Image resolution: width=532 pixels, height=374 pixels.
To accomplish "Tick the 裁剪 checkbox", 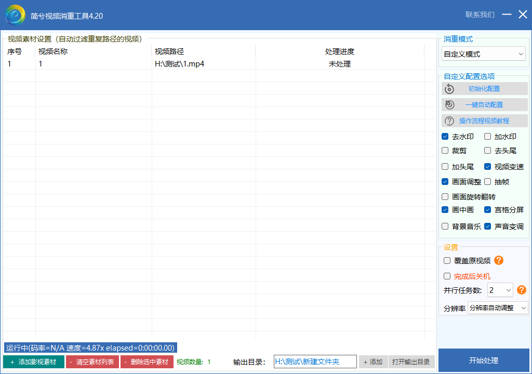I will (x=445, y=150).
